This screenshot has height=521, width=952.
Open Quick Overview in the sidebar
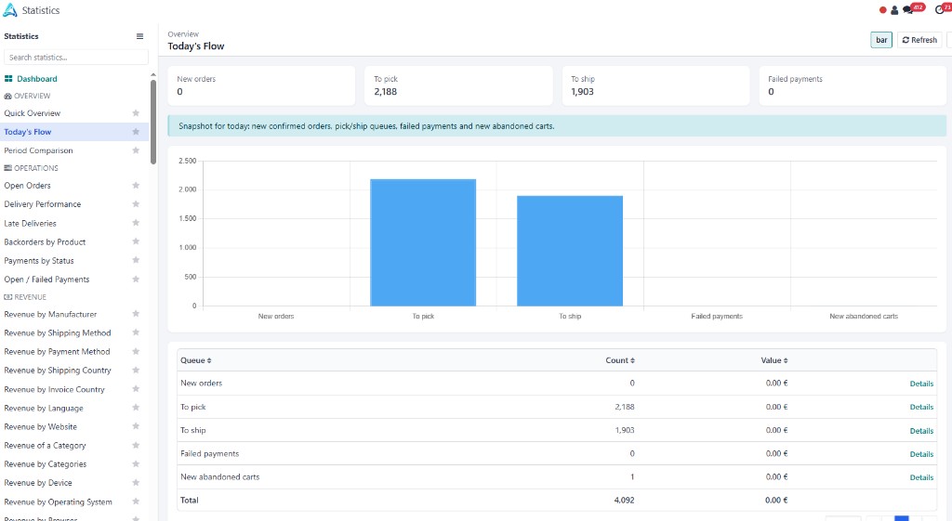[x=33, y=113]
